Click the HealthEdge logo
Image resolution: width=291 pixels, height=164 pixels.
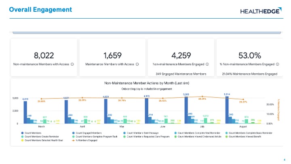coord(260,11)
